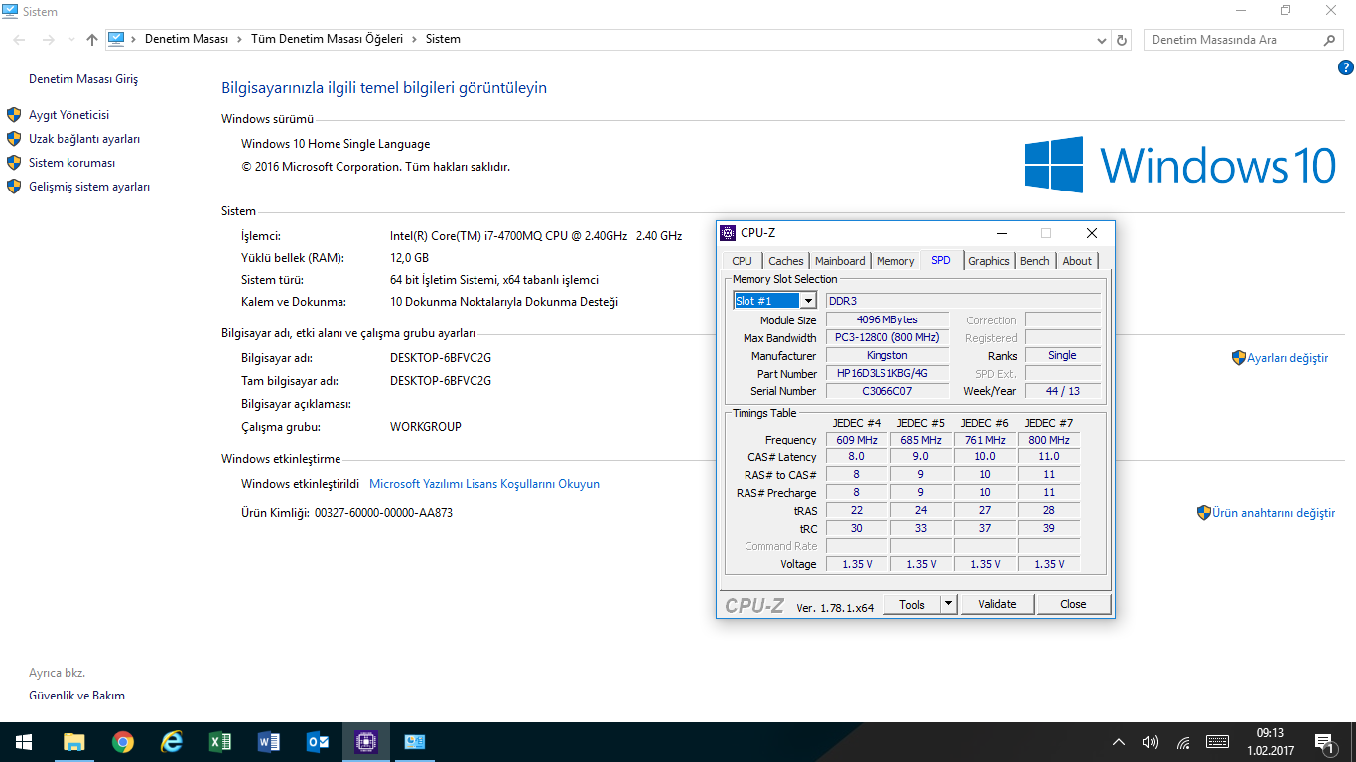Open Aygıt Yöneticisi from the sidebar
Screen dimensions: 1356x762
point(68,115)
